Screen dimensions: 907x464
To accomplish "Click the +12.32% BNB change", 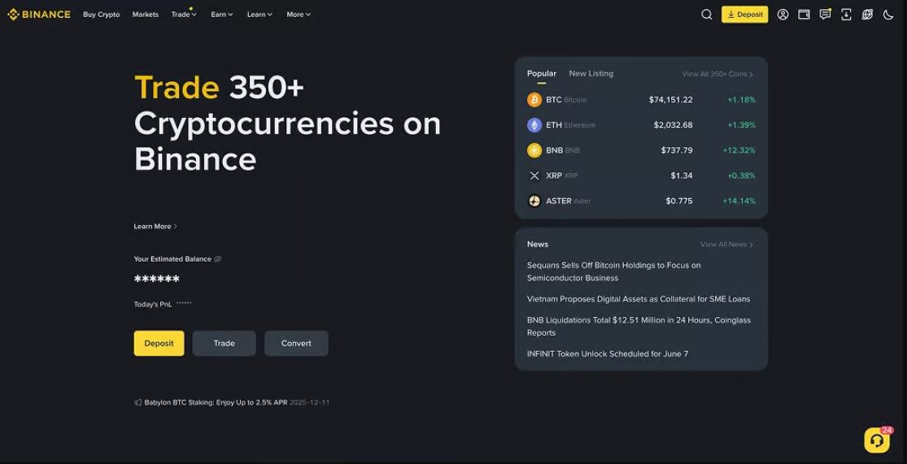I will [x=739, y=150].
